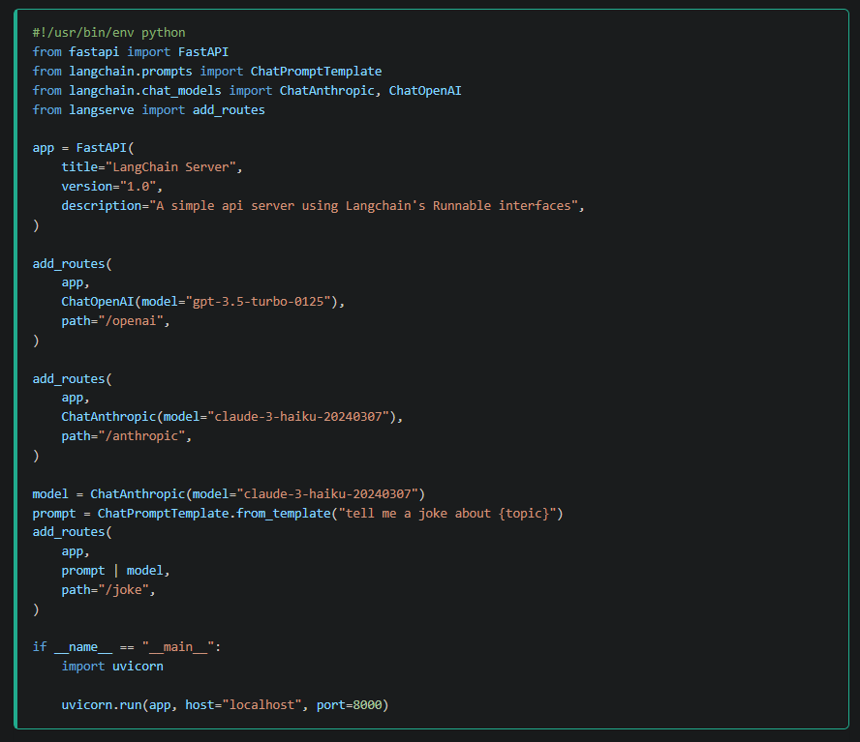Click the path string "/joke"

click(123, 590)
